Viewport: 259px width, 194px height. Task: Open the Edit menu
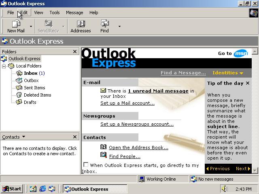point(24,13)
